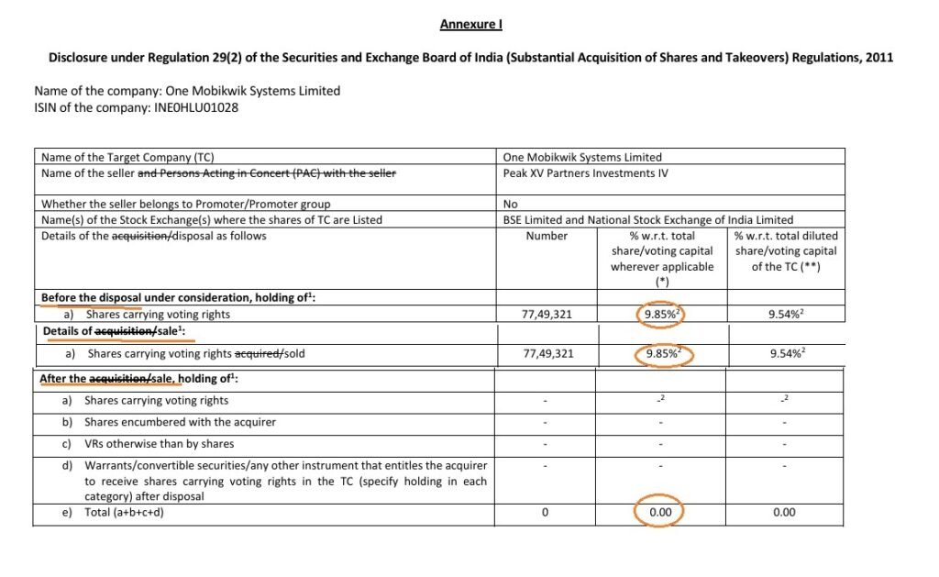The image size is (939, 577).
Task: Click the ISIN line INE0HLU01028
Action: pyautogui.click(x=136, y=108)
